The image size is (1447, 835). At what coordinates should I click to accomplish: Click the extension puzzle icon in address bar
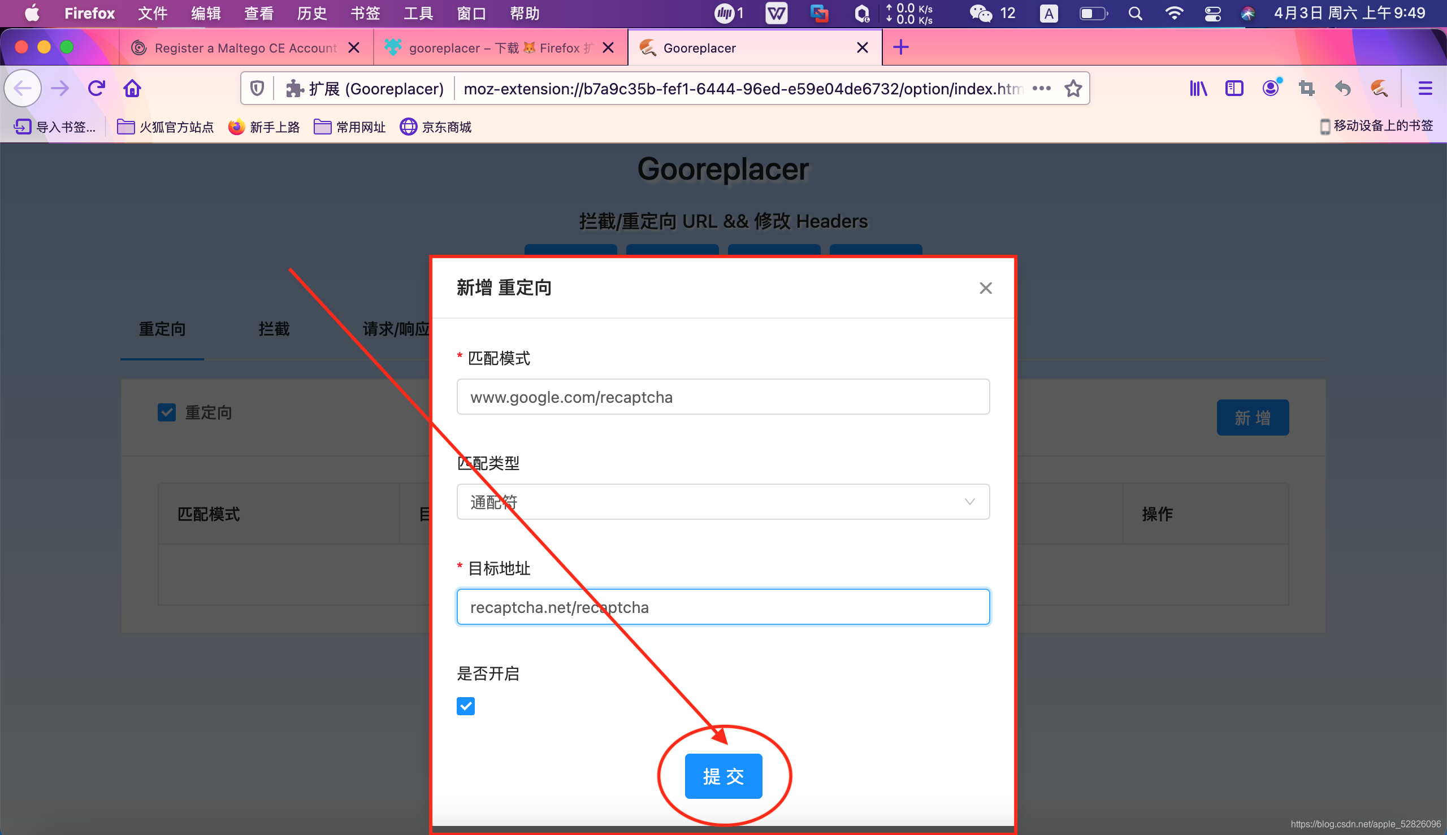tap(294, 88)
